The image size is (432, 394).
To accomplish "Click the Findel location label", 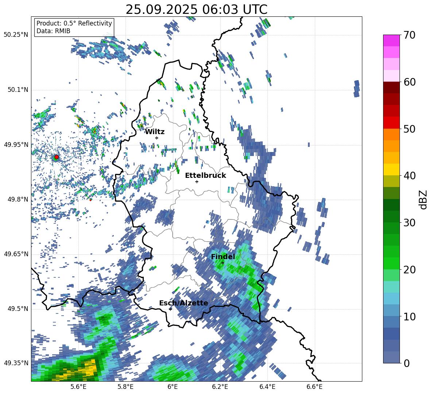I will coord(223,257).
